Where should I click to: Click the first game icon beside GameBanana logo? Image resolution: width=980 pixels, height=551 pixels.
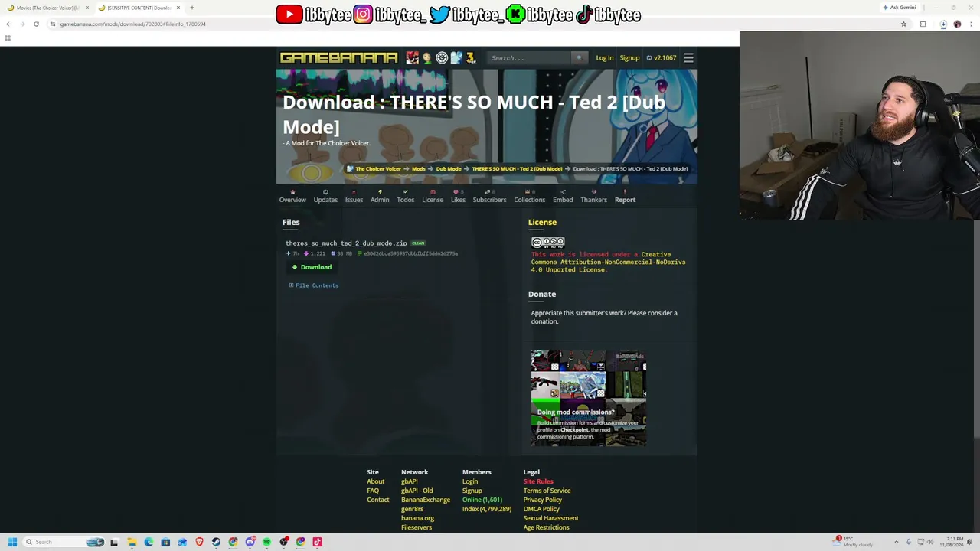coord(413,57)
